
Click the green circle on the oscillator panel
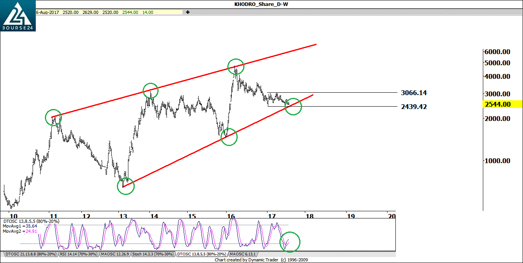pyautogui.click(x=290, y=242)
